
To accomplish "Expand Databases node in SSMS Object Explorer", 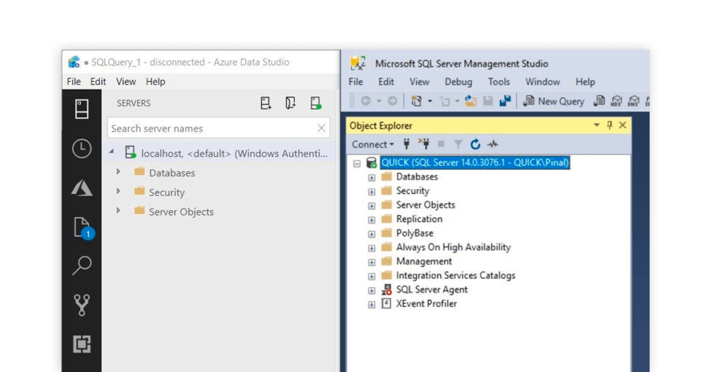I will (x=372, y=178).
